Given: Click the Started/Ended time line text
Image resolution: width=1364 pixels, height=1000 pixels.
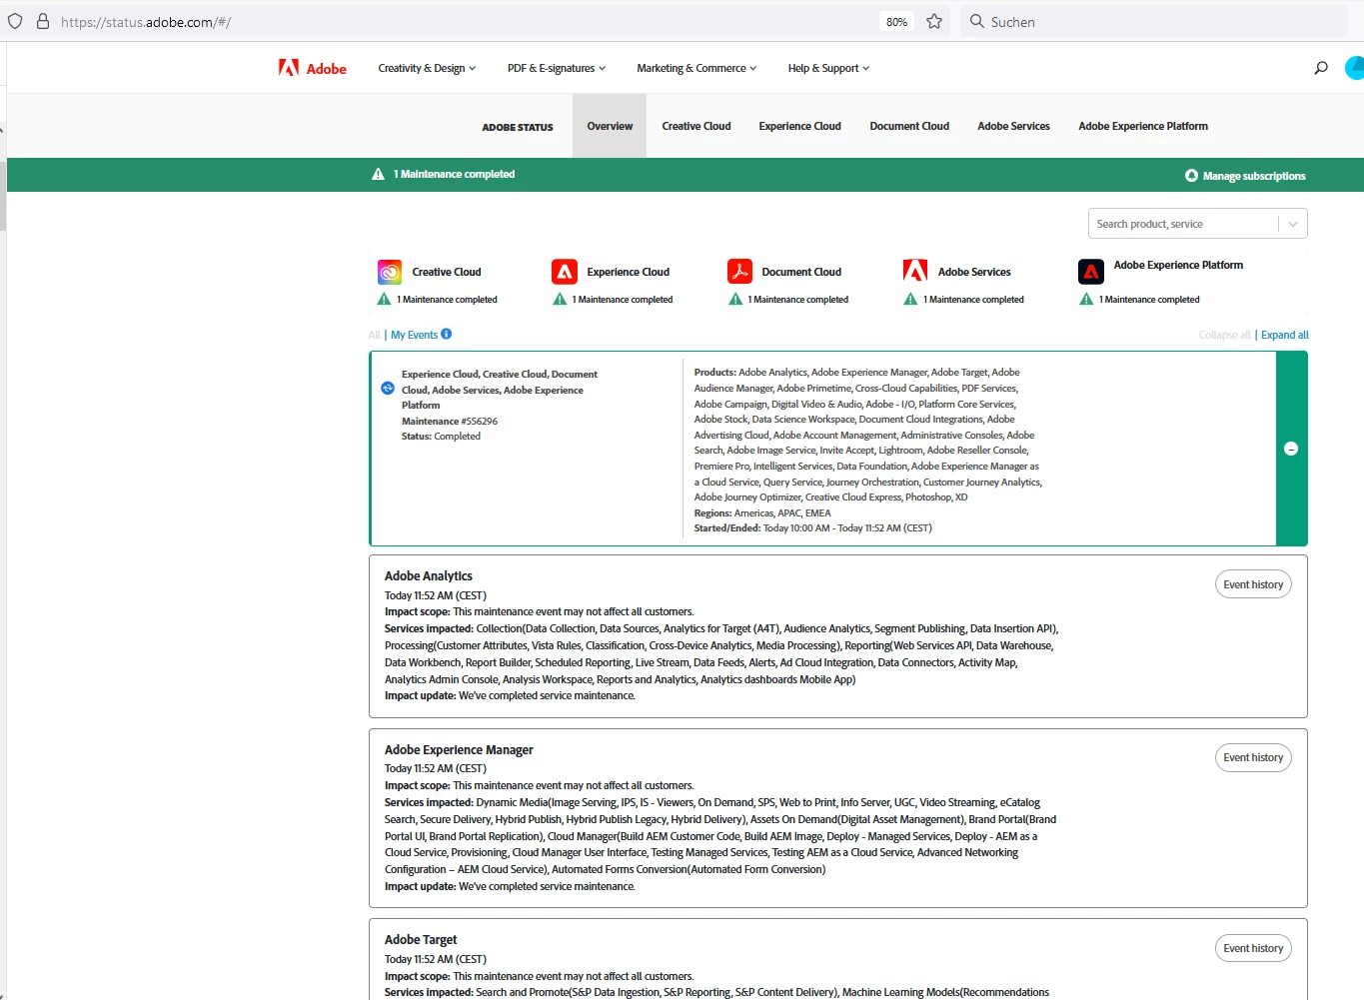Looking at the screenshot, I should [x=812, y=527].
